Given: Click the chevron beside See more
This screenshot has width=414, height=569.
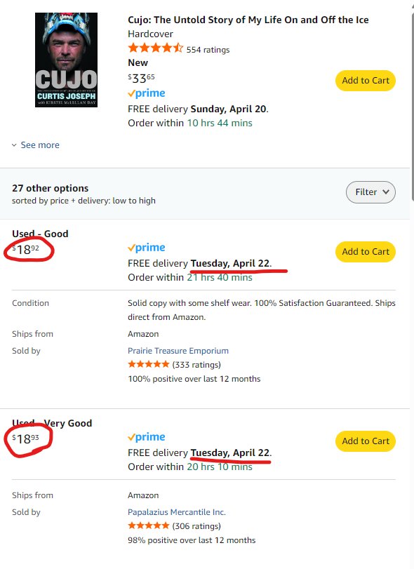Looking at the screenshot, I should [x=14, y=145].
